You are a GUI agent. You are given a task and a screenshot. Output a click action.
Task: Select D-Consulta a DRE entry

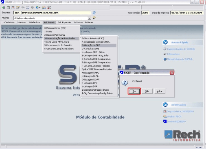tap(99, 49)
